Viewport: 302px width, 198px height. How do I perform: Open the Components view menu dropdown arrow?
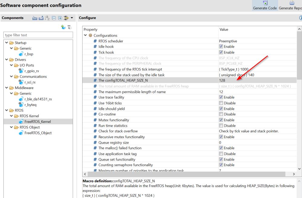point(72,18)
